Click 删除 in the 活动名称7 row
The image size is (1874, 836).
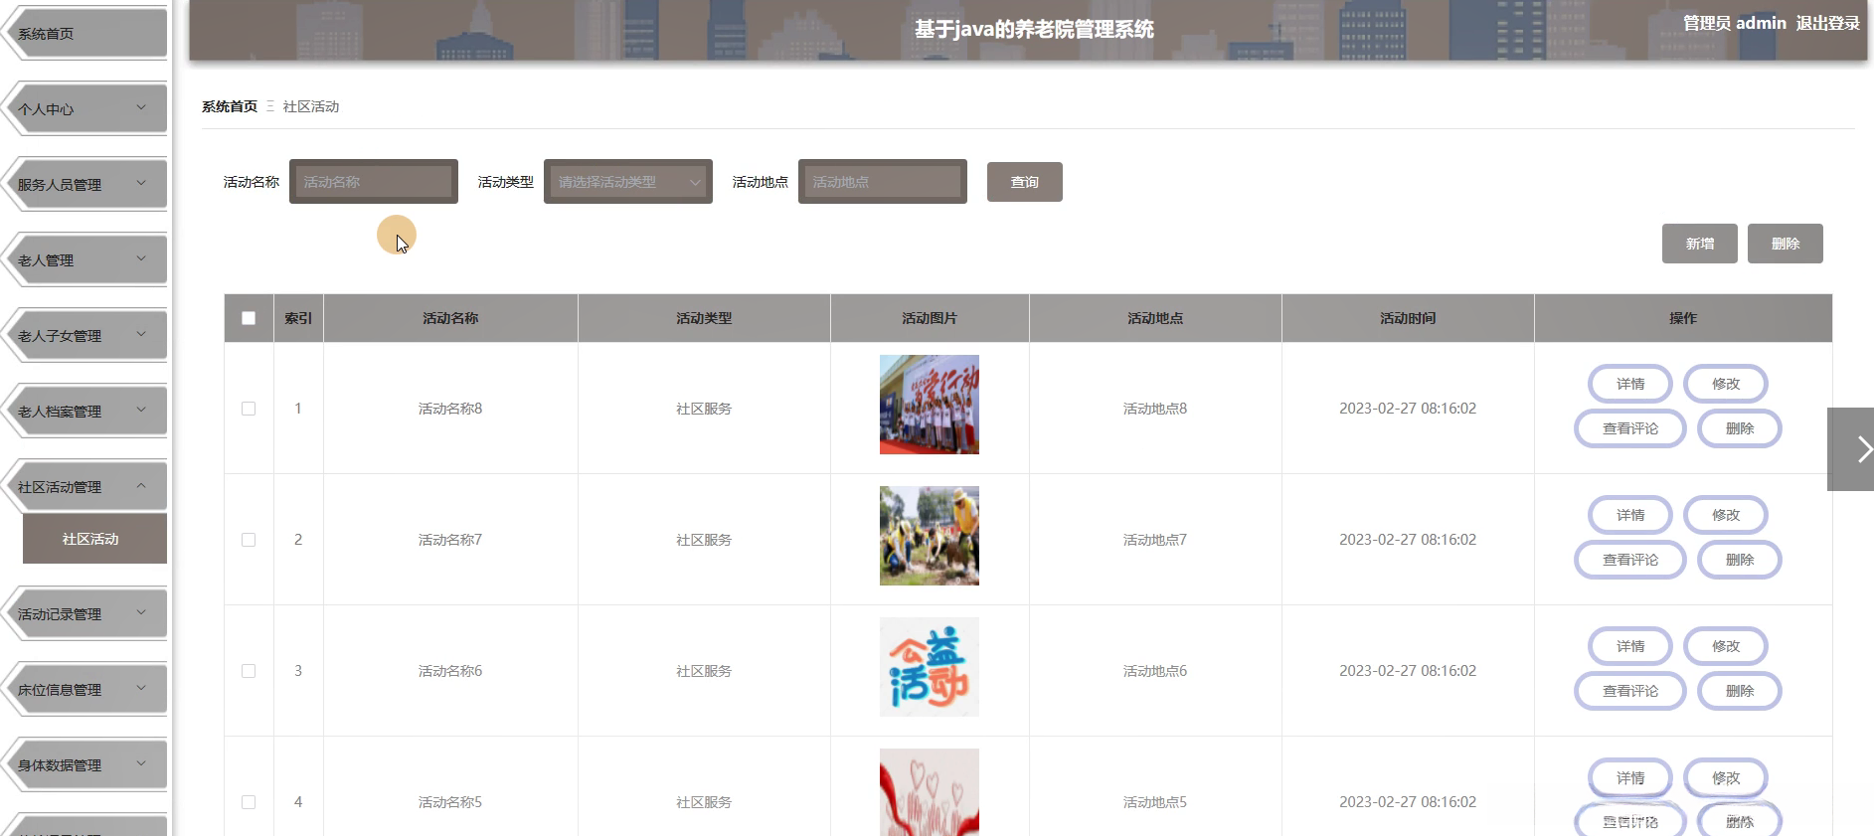1740,560
